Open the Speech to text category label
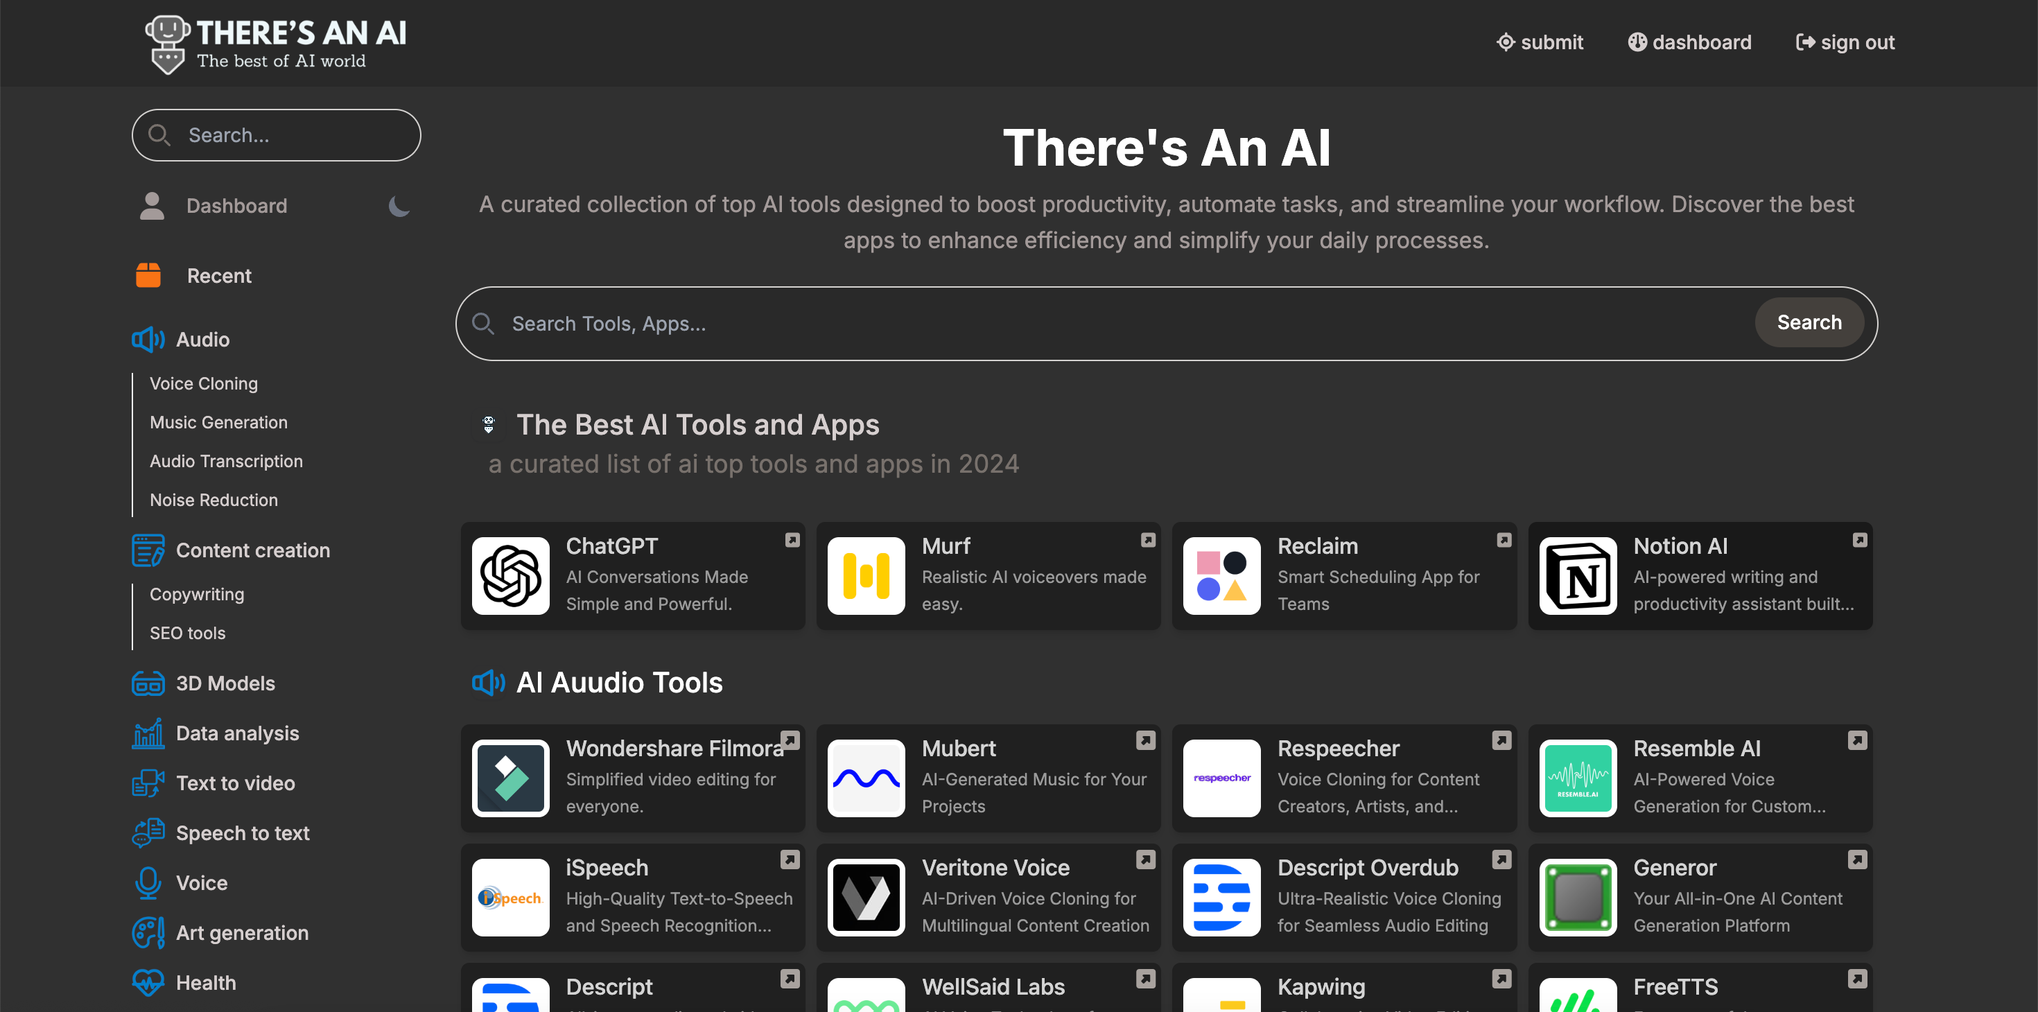2038x1012 pixels. 243,833
